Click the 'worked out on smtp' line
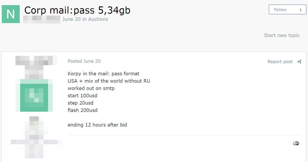 [91, 88]
